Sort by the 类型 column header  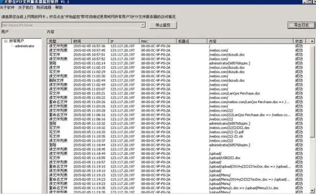tap(60, 41)
